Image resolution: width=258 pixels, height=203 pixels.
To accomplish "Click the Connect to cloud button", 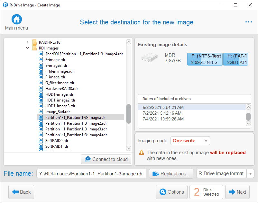I will [106, 159].
